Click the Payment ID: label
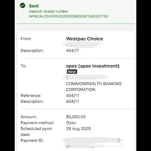 click(32, 141)
